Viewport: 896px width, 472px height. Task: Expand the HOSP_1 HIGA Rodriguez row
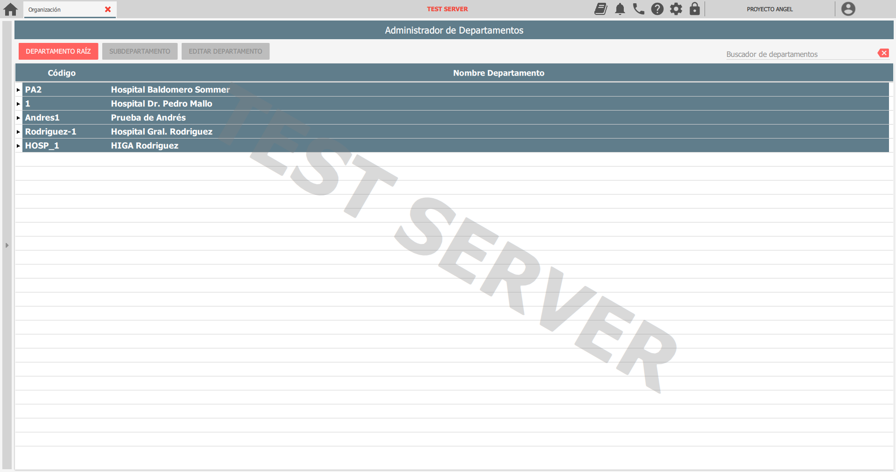[x=18, y=146]
